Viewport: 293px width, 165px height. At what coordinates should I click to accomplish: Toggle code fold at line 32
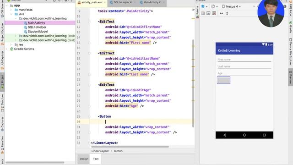(89, 132)
